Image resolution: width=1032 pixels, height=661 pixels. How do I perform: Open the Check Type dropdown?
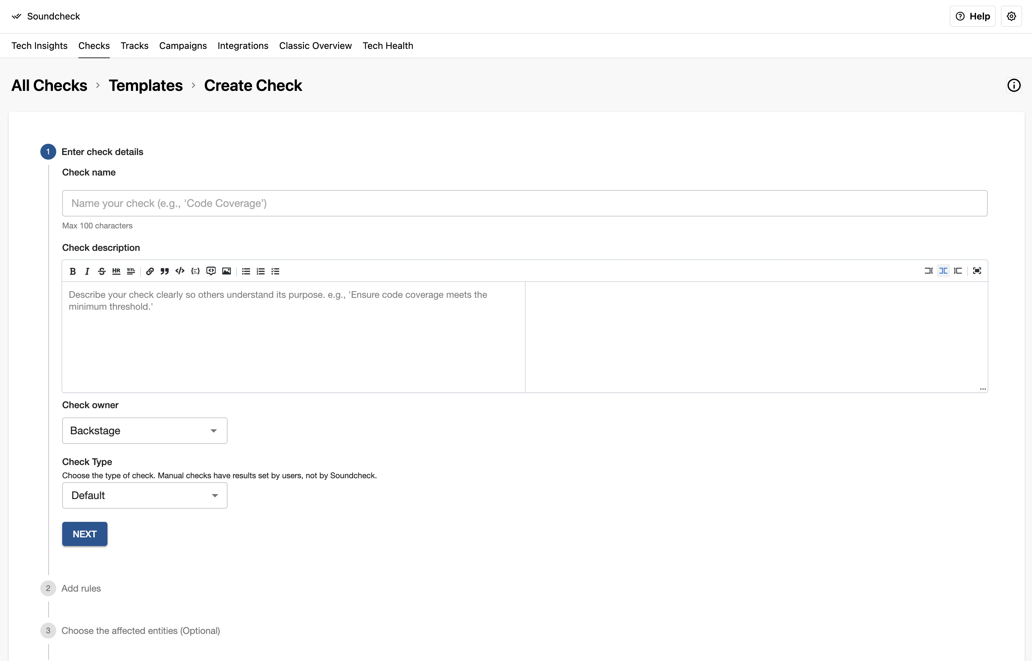144,495
